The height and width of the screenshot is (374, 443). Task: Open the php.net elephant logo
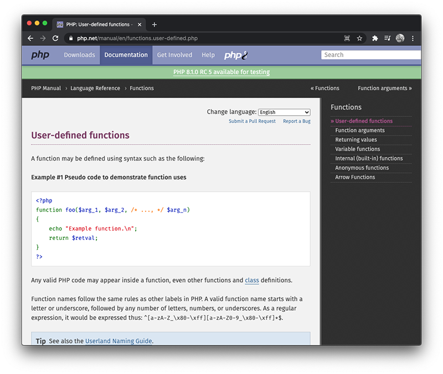(235, 55)
